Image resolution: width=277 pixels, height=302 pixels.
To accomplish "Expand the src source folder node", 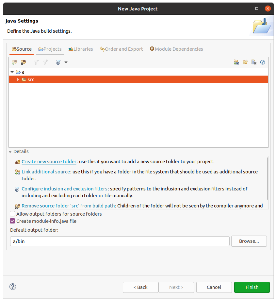I will 18,80.
